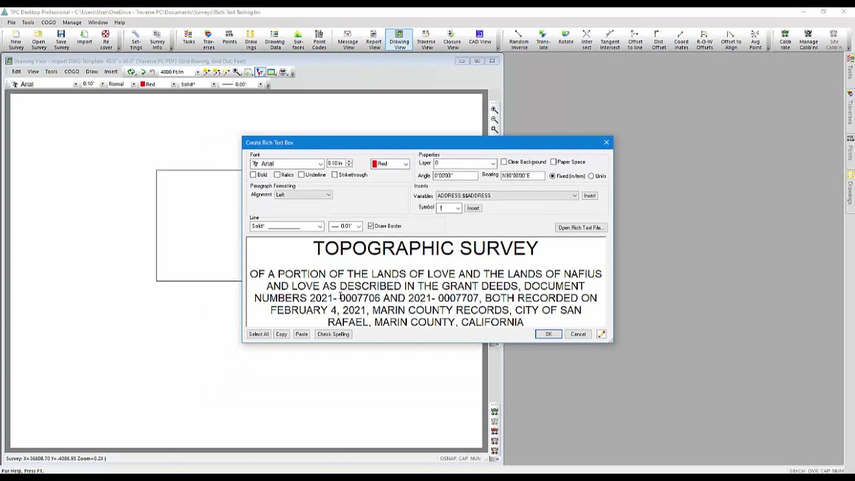Toggle the Clear Background checkbox
The image size is (855, 481).
click(x=504, y=162)
